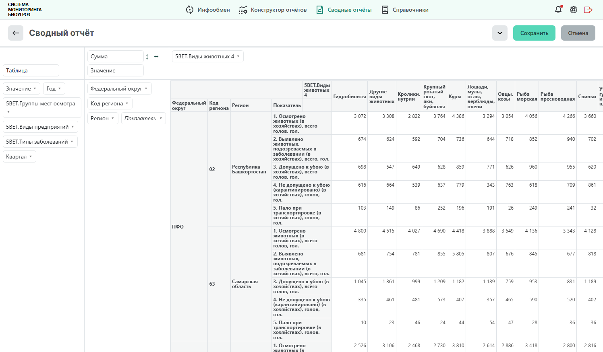
Task: Open the Значение field selector
Action: (x=116, y=70)
